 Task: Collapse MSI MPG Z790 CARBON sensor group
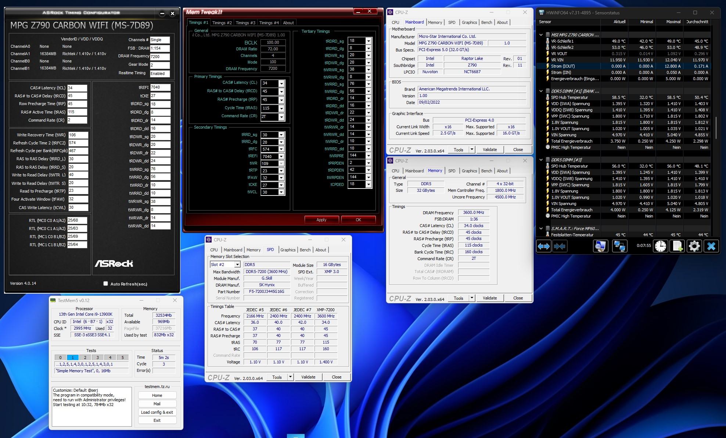click(x=541, y=35)
